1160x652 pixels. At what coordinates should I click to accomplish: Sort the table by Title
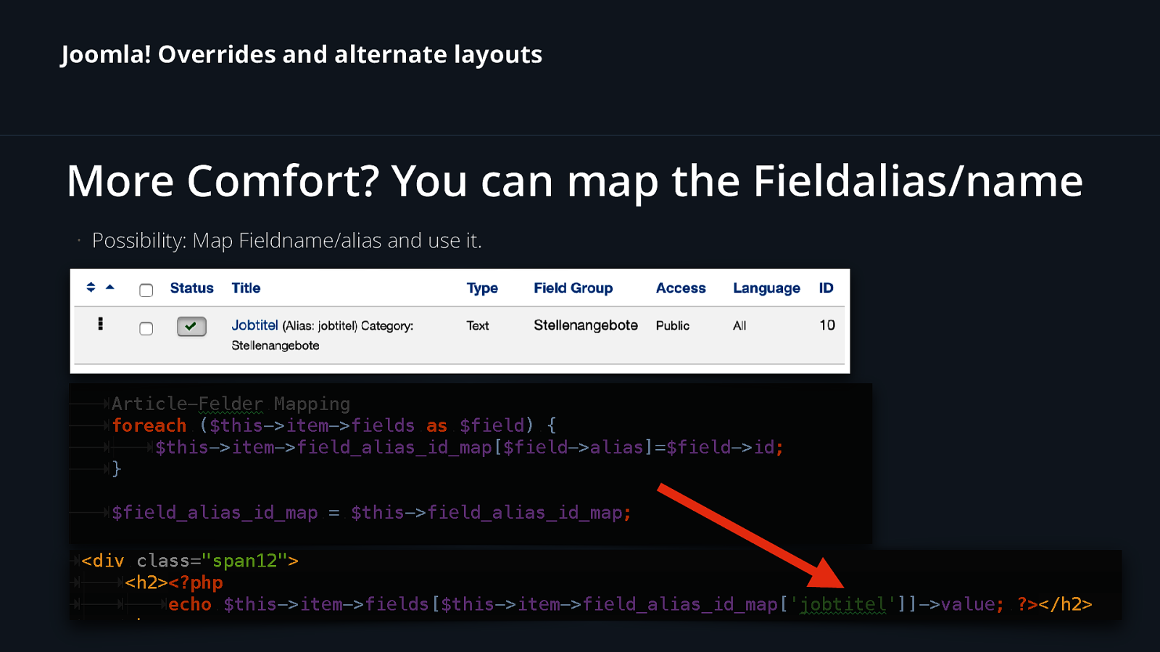tap(246, 288)
